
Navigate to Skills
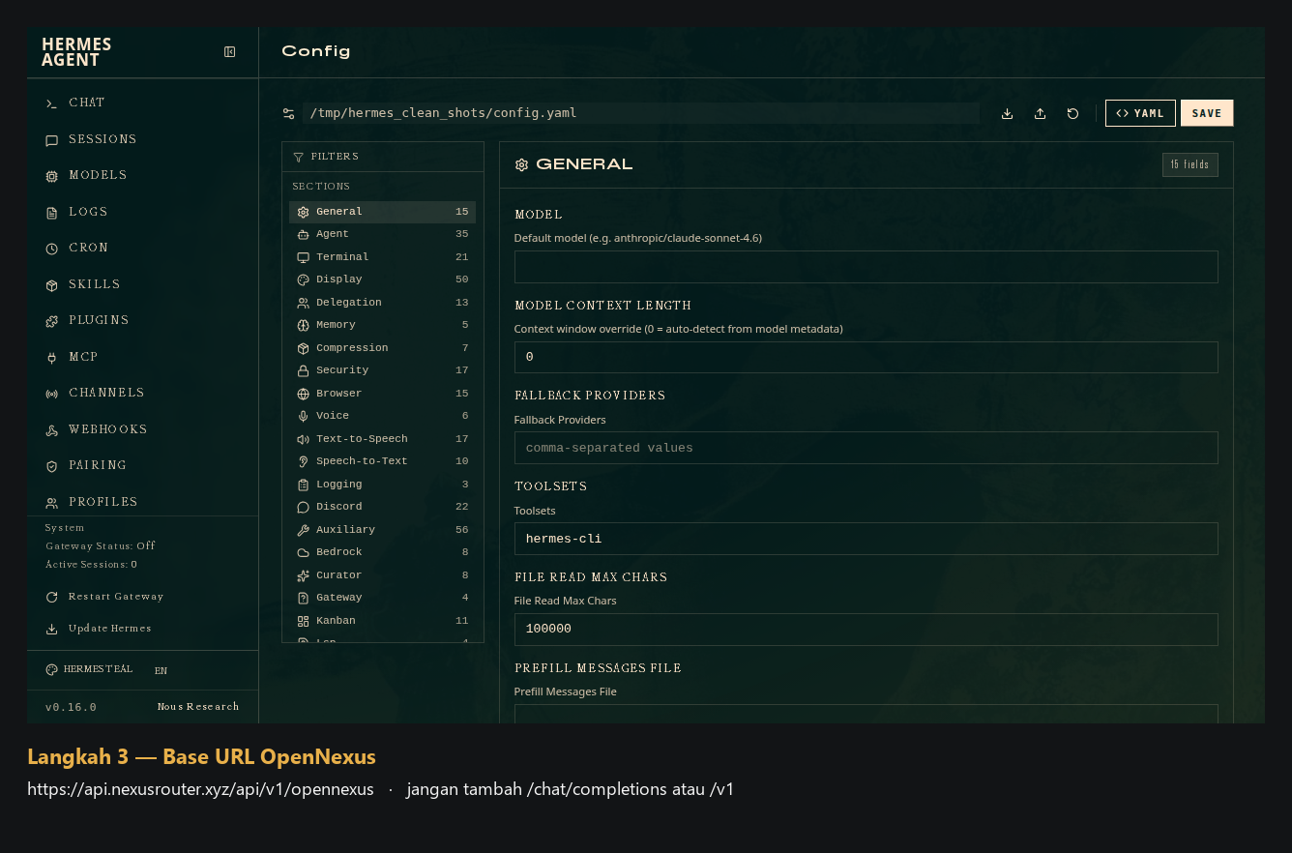click(x=142, y=284)
